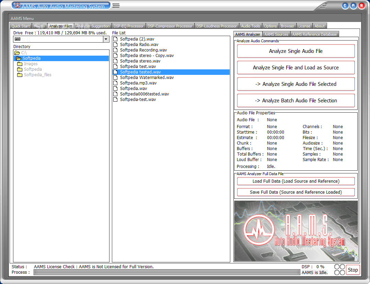370x284 pixels.
Task: Open the Analyzer Suggestion tab
Action: pos(93,26)
